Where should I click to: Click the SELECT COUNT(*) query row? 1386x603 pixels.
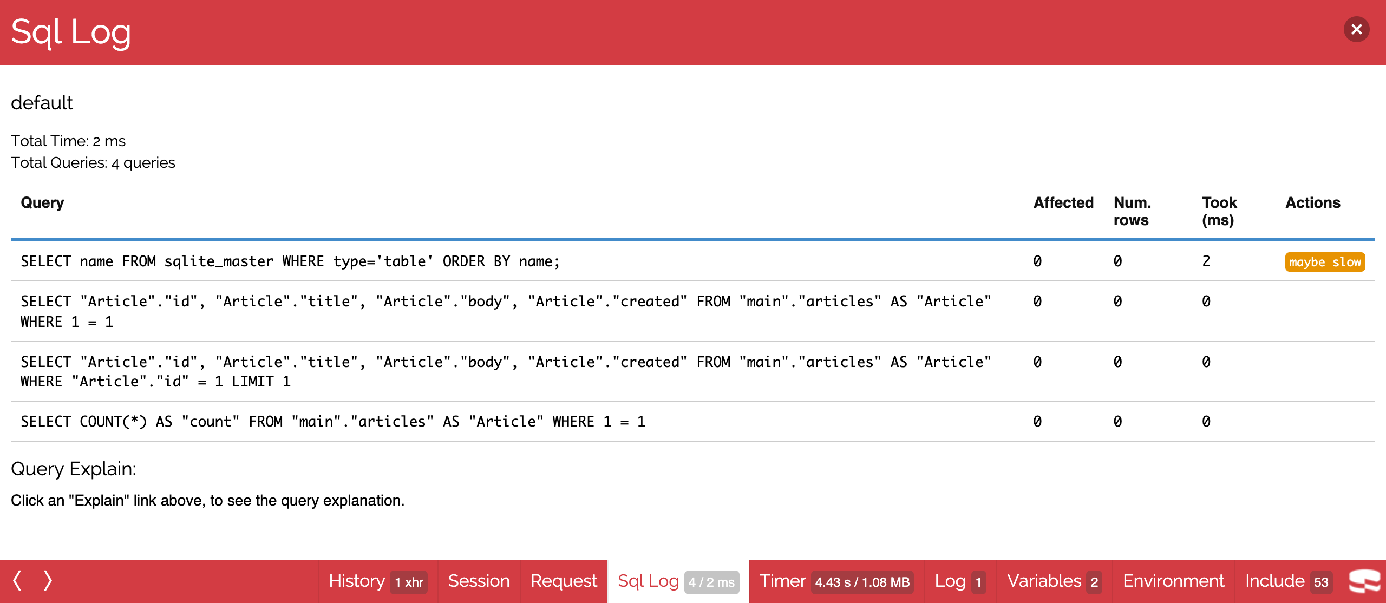pyautogui.click(x=693, y=422)
